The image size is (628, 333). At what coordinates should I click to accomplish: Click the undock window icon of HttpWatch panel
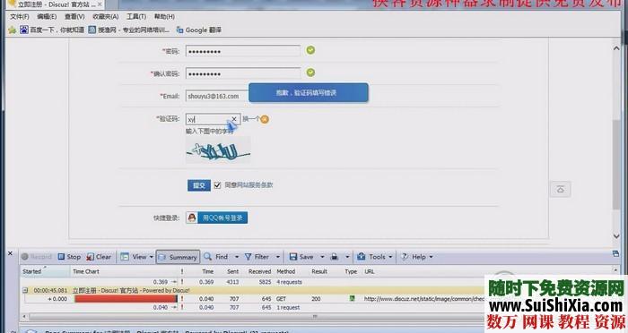(x=615, y=253)
